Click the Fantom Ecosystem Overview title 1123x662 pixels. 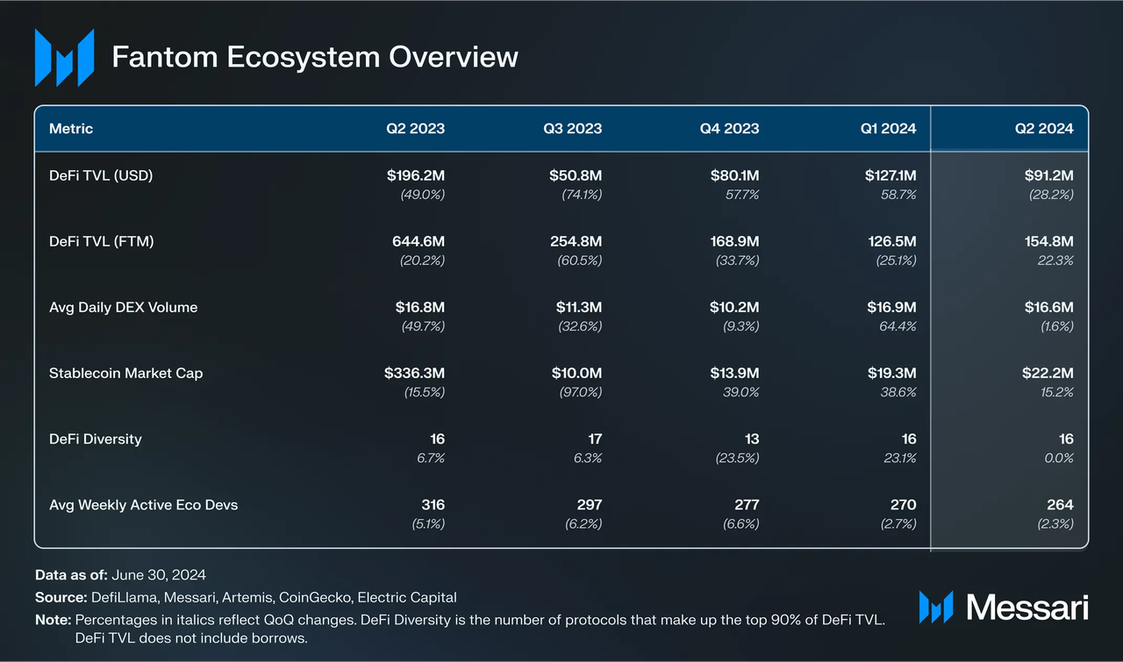(x=315, y=57)
